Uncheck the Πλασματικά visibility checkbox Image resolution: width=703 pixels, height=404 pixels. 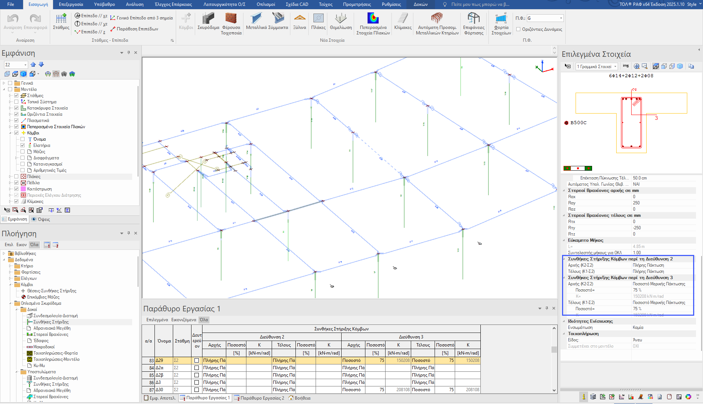[16, 121]
